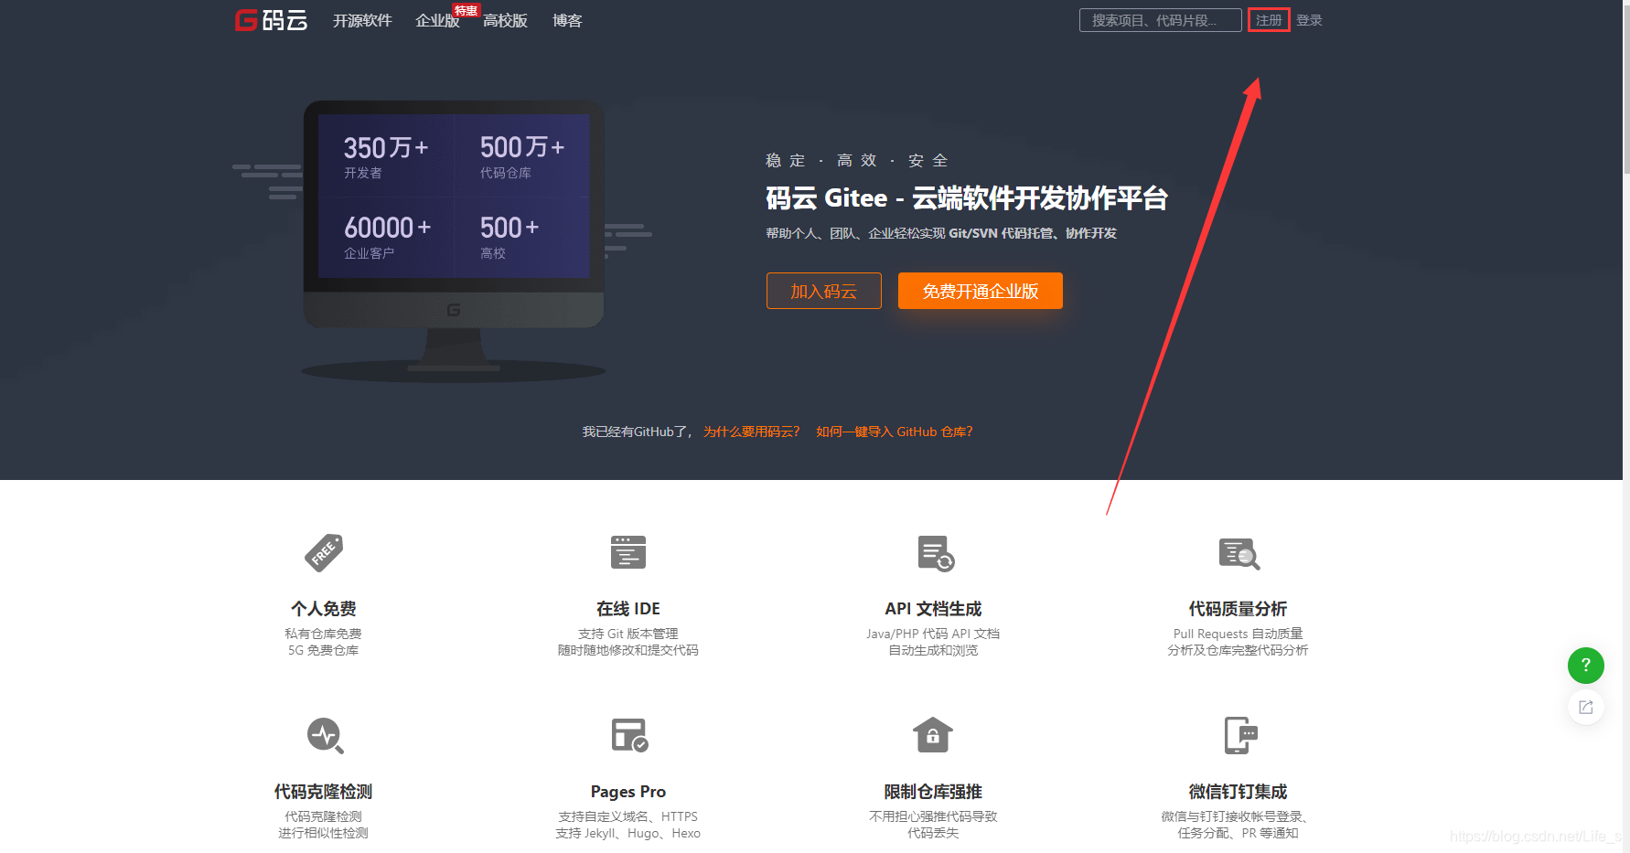This screenshot has height=853, width=1630.
Task: Click the 500万+ 代码仓库 statistic
Action: pyautogui.click(x=521, y=156)
